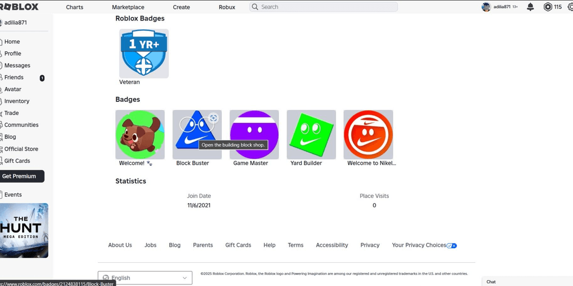The image size is (573, 286).
Task: Open the Privacy footer link
Action: click(x=370, y=245)
